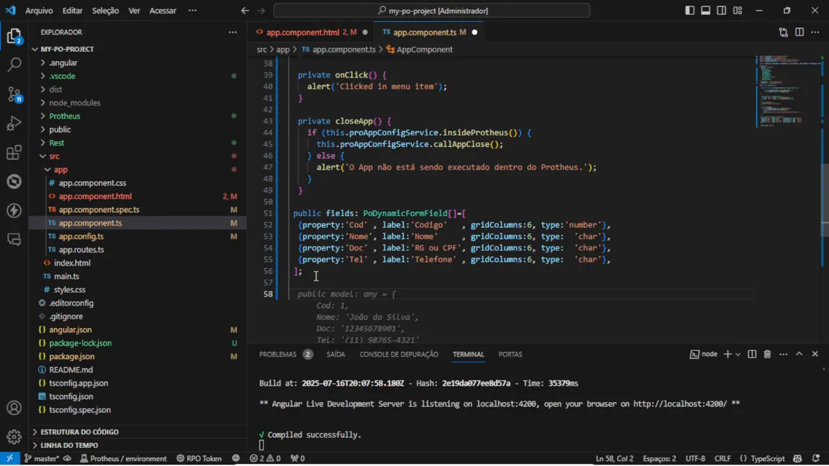This screenshot has height=466, width=829.
Task: Open the PROBLEMAS panel tab
Action: click(278, 354)
